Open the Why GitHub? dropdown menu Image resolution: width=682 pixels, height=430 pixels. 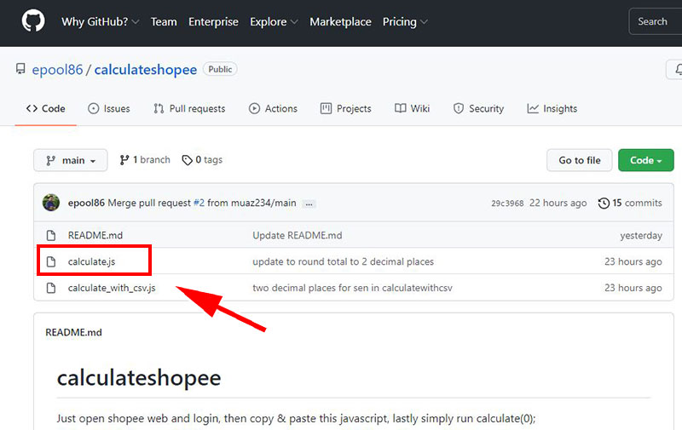(100, 22)
